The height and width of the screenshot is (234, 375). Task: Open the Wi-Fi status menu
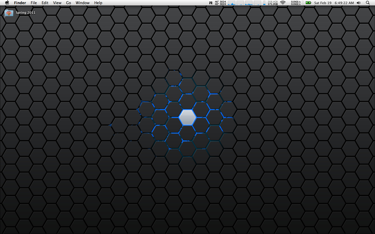tap(283, 3)
